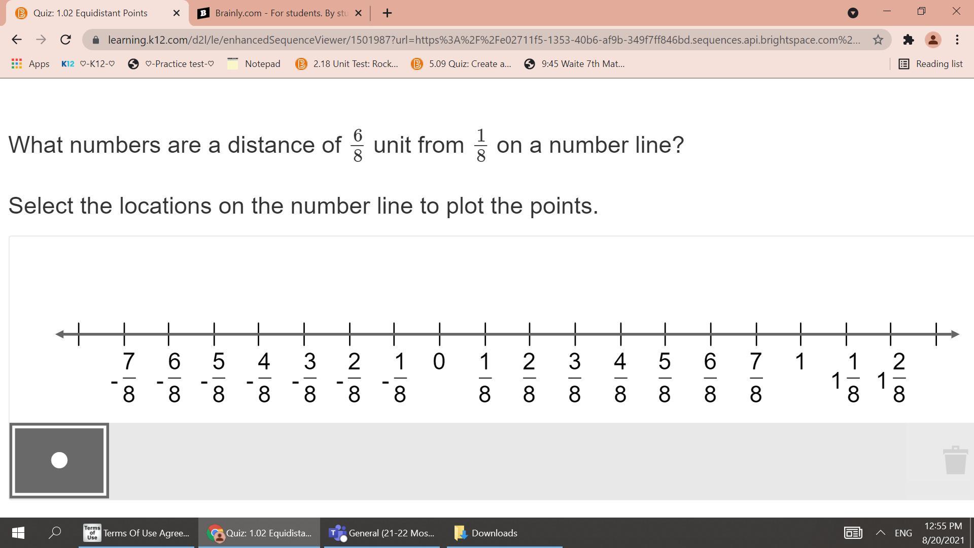Image resolution: width=974 pixels, height=548 pixels.
Task: Show hidden system tray icons
Action: tap(880, 533)
